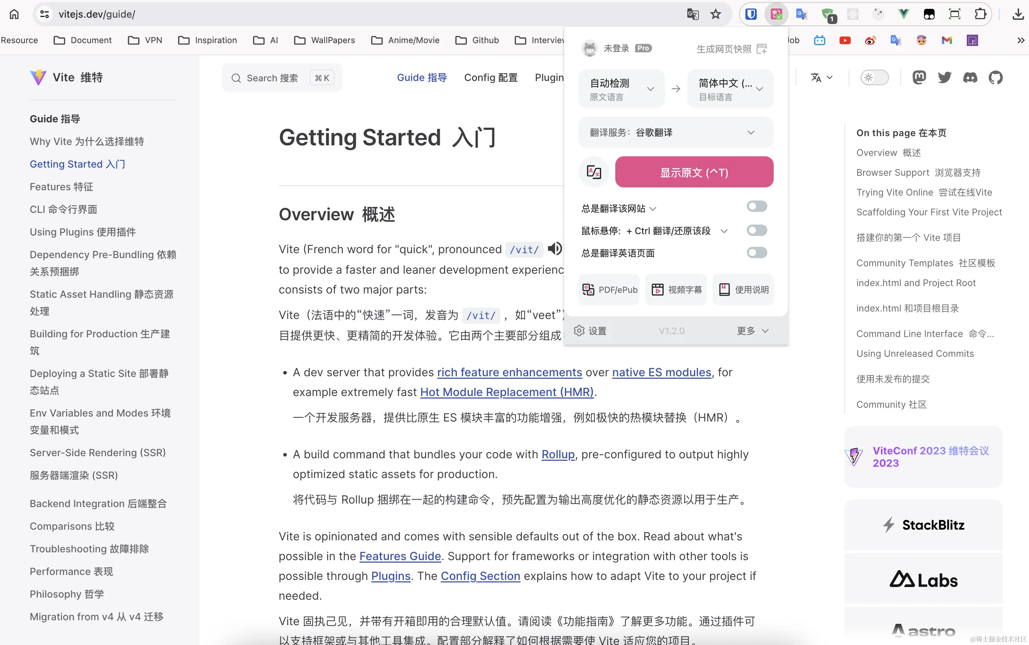
Task: Click the PDF/ePub translation icon
Action: [609, 289]
